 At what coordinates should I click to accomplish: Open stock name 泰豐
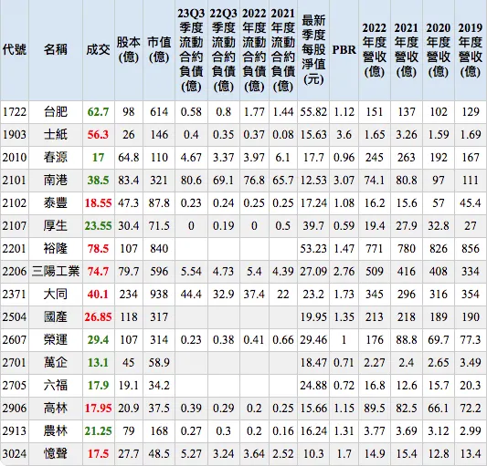click(56, 203)
